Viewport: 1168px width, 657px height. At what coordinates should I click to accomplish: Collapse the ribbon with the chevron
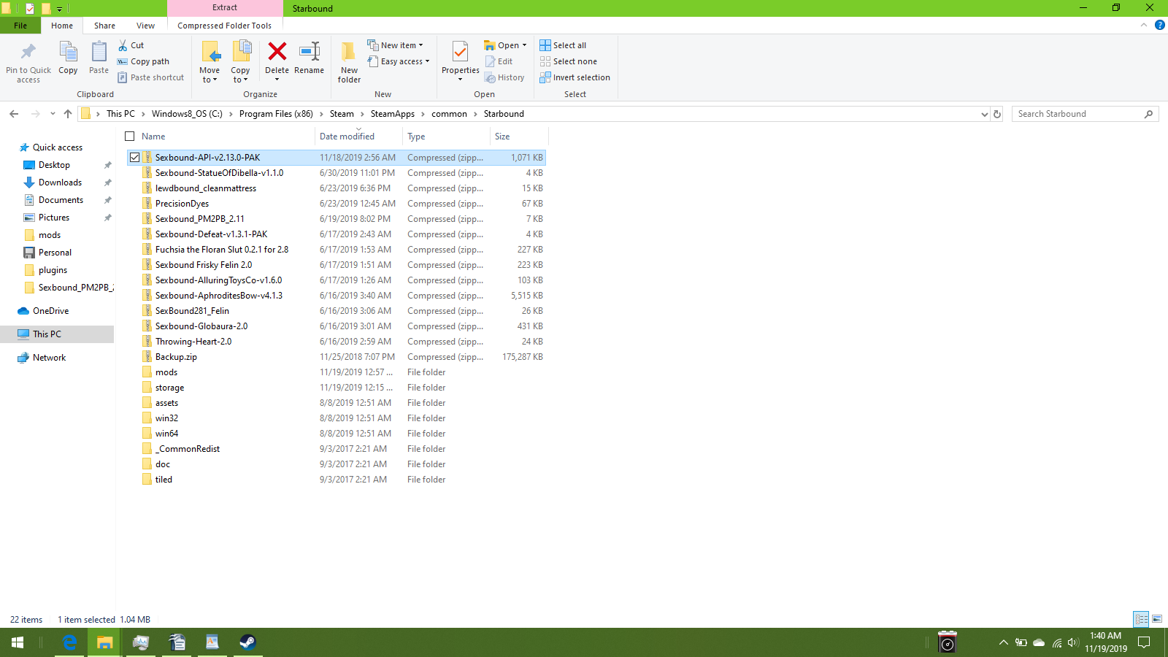1144,25
